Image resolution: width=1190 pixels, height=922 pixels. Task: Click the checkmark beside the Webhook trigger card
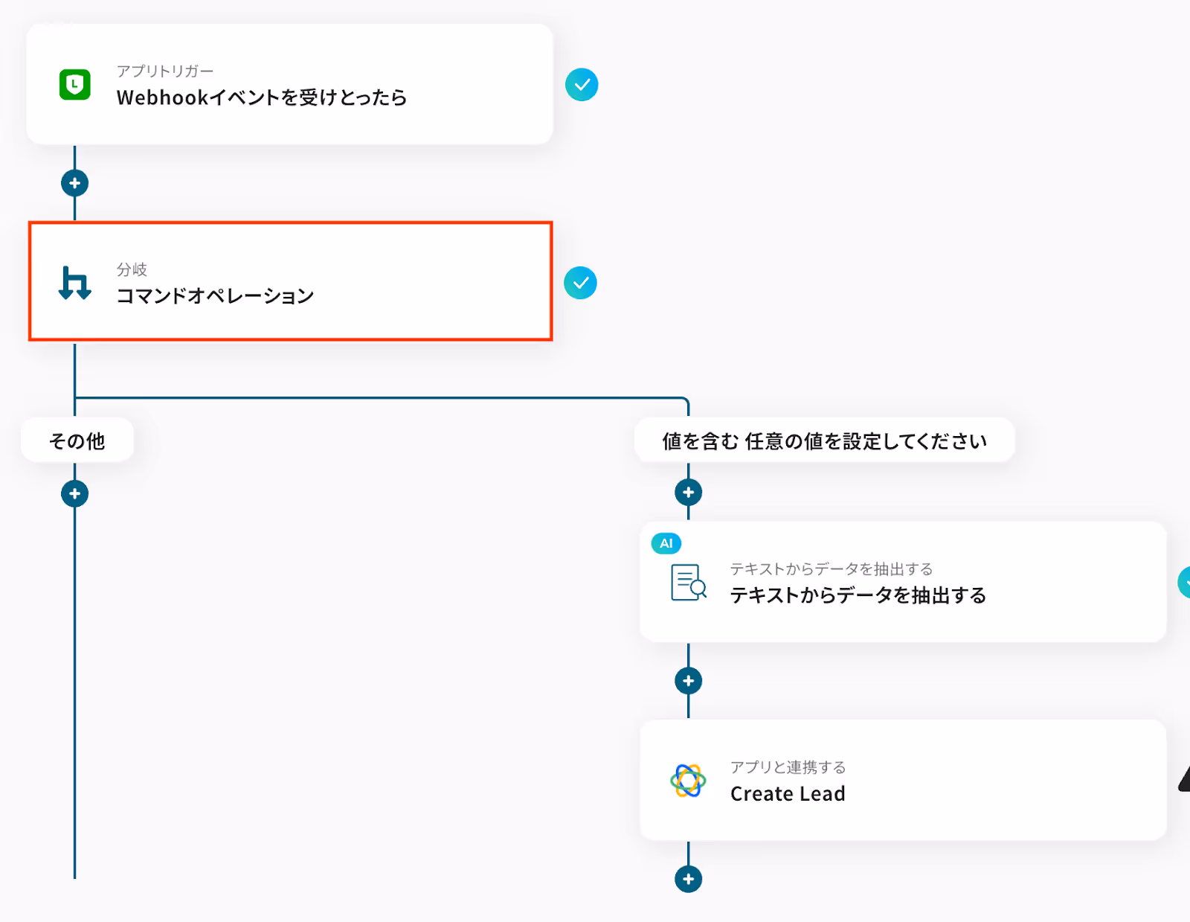(x=582, y=85)
